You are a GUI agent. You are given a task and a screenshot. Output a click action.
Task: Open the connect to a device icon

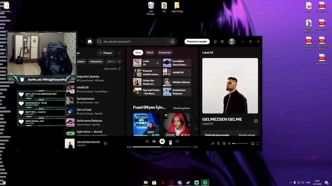pyautogui.click(x=224, y=143)
